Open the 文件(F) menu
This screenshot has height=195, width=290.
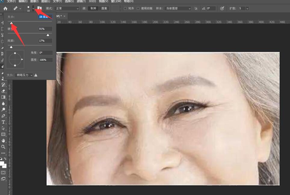point(11,1)
